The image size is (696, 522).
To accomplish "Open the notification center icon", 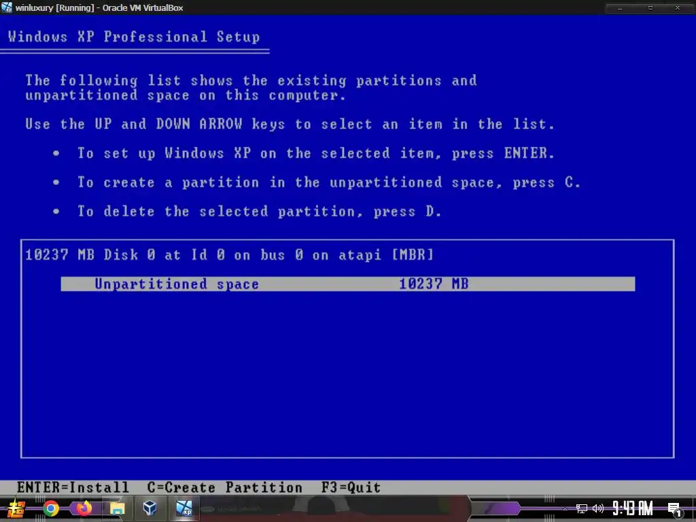I will tap(674, 509).
